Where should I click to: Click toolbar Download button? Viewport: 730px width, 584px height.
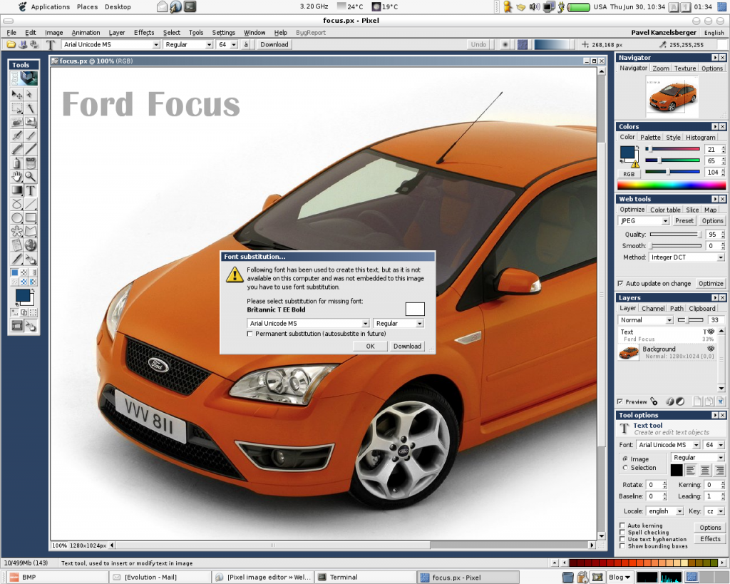[274, 45]
